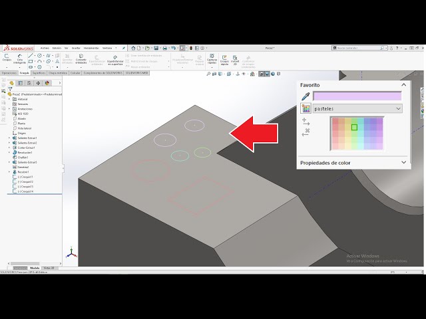Choose the Spline sketch tool
Image resolution: width=426 pixels, height=319 pixels.
pyautogui.click(x=49, y=56)
